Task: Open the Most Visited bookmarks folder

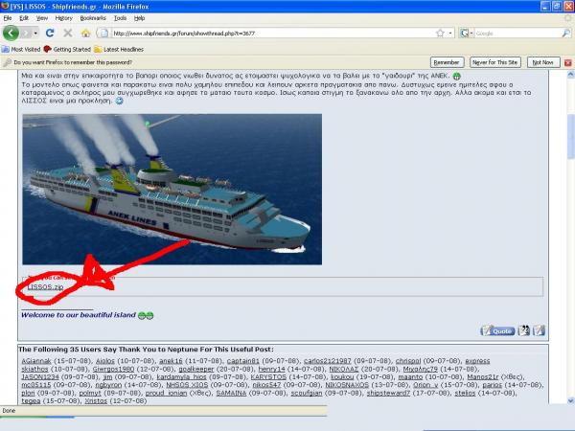Action: (21, 49)
